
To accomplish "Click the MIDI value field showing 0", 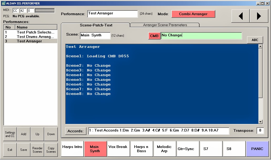I will pyautogui.click(x=30, y=11).
